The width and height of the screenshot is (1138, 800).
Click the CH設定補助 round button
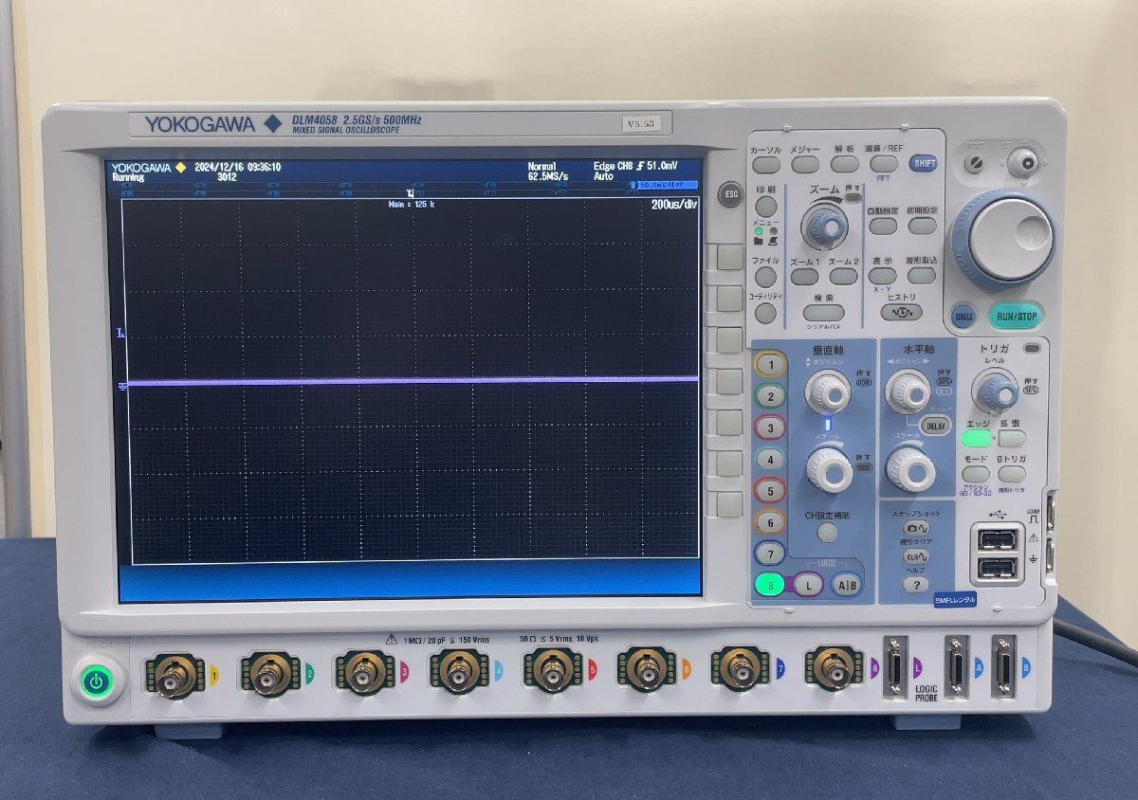[x=827, y=533]
